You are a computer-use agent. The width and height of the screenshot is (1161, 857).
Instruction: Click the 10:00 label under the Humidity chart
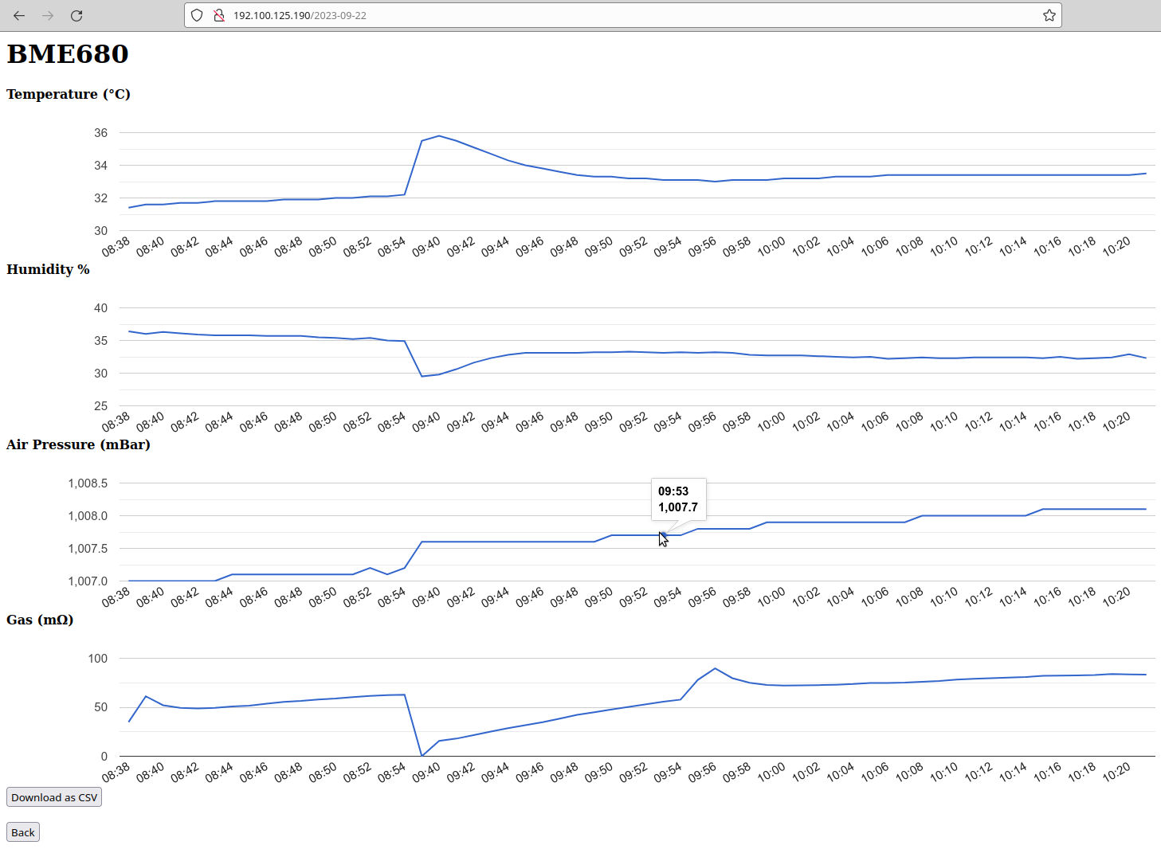coord(771,422)
